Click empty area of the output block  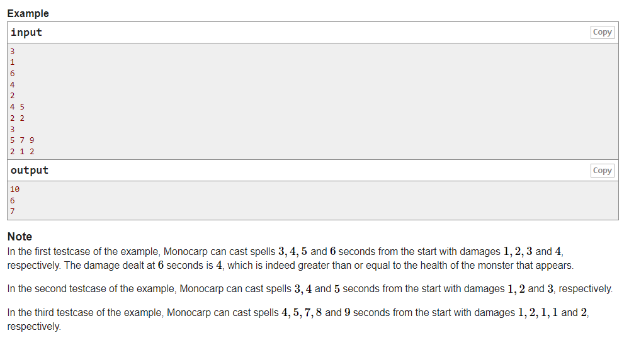click(315, 200)
